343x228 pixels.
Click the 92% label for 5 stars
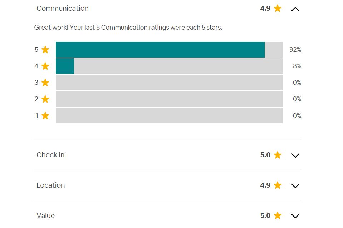(x=295, y=50)
